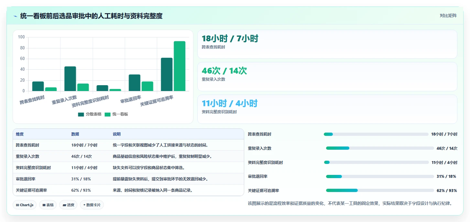Click the 资料完整度识别耗时 progress bar
The height and width of the screenshot is (222, 470).
(x=377, y=162)
